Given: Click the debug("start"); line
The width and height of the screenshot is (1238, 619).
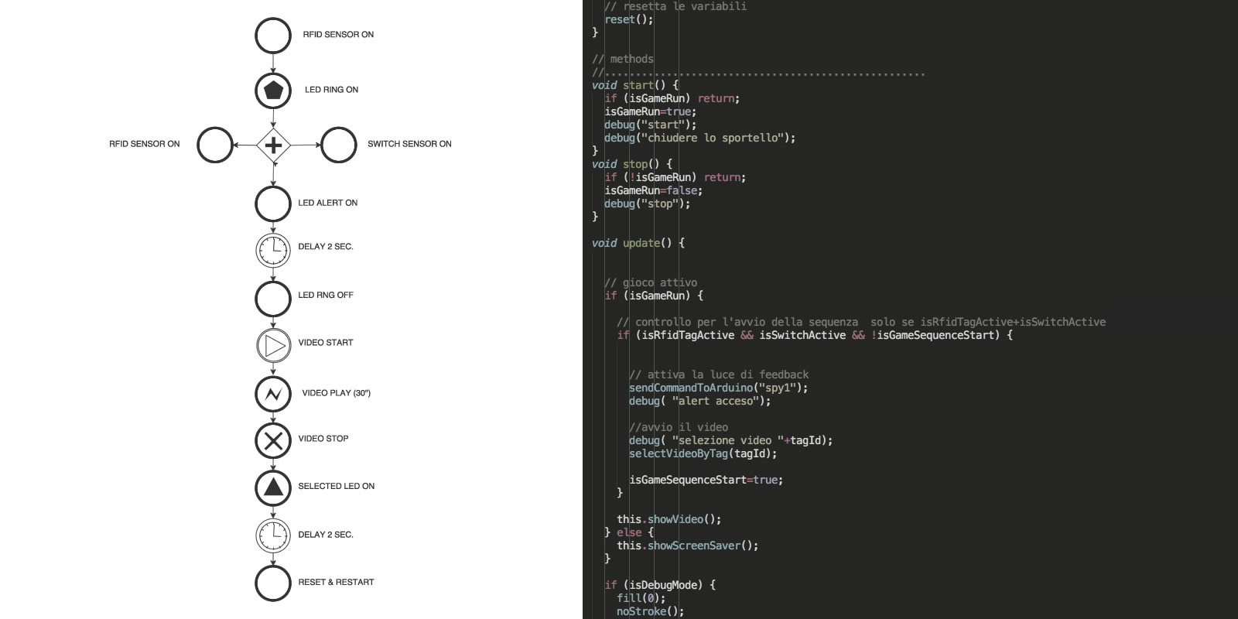Looking at the screenshot, I should 651,125.
